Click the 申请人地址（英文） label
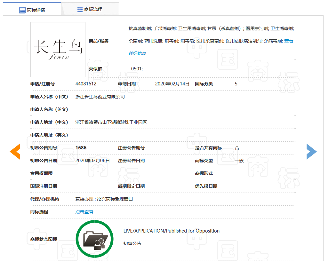Viewport: 329px width, 261px height. click(49, 135)
